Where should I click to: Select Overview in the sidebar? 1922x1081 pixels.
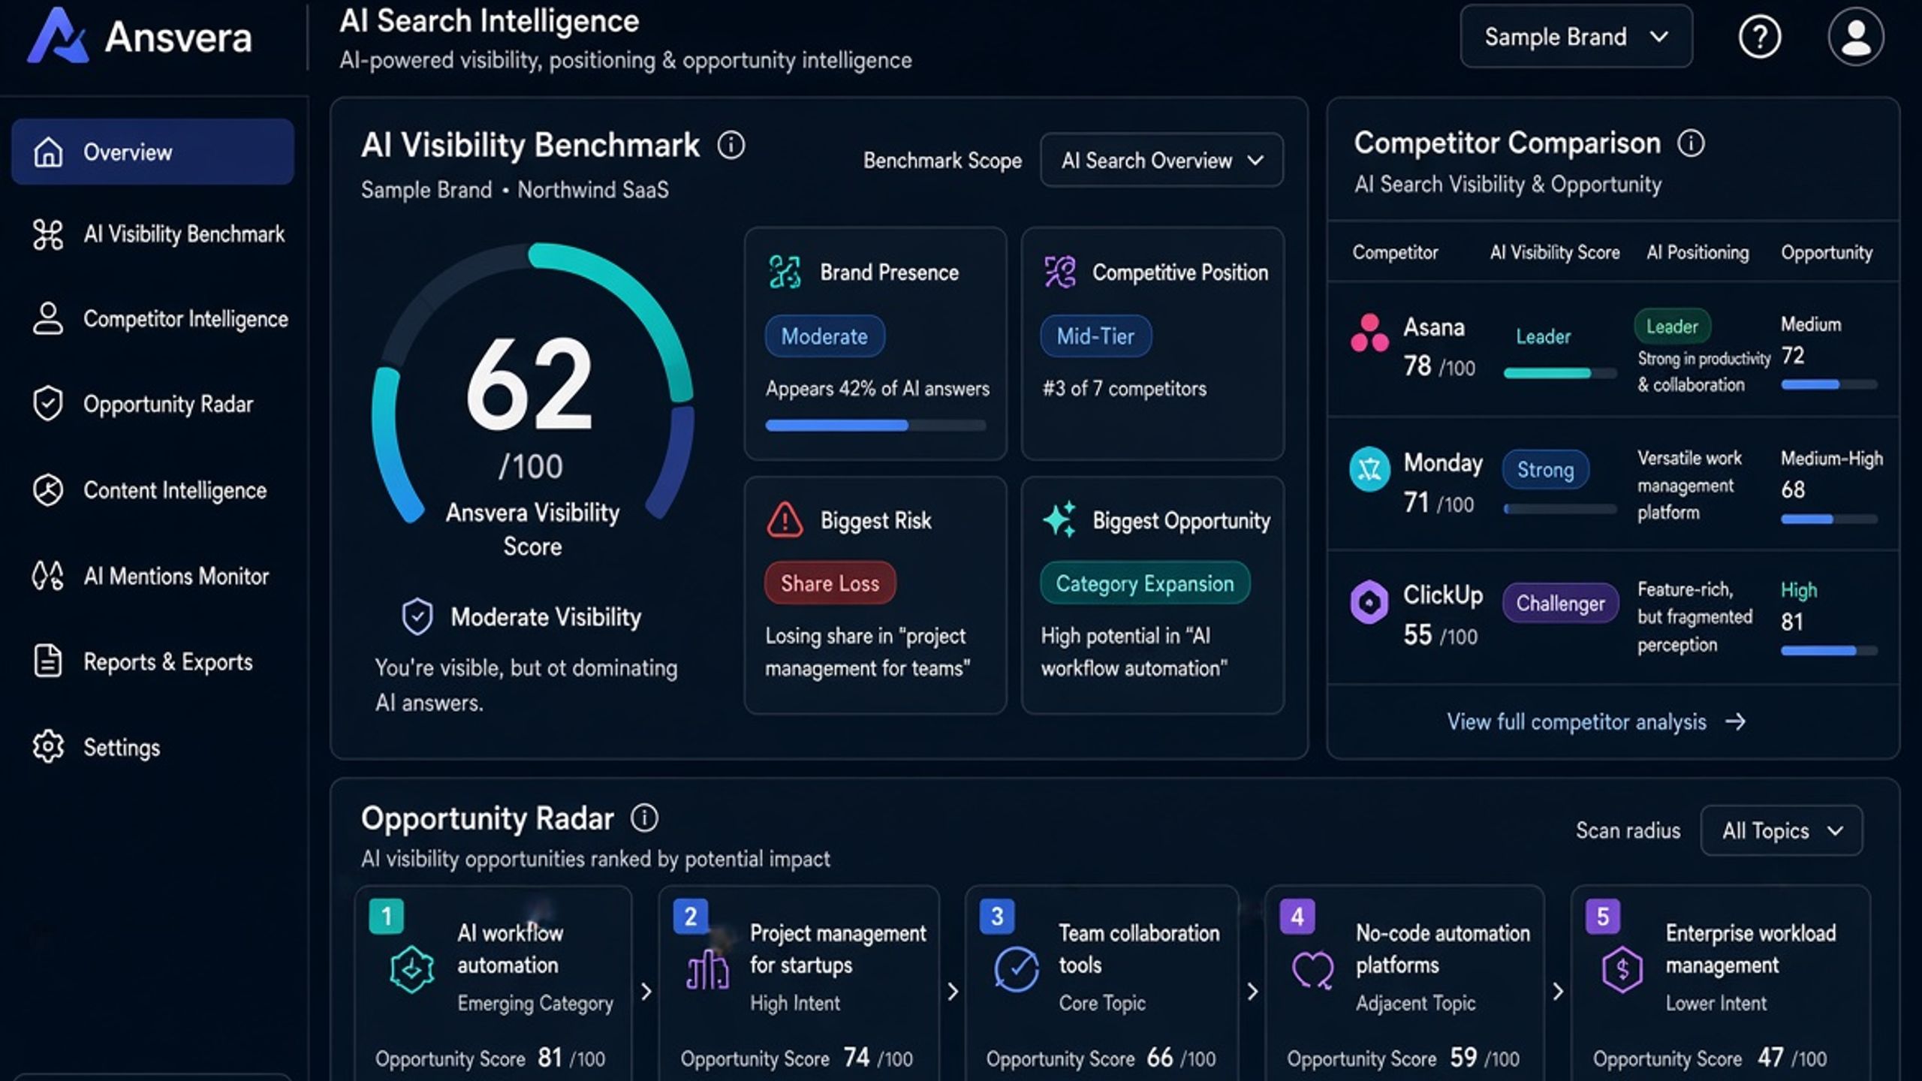tap(152, 152)
